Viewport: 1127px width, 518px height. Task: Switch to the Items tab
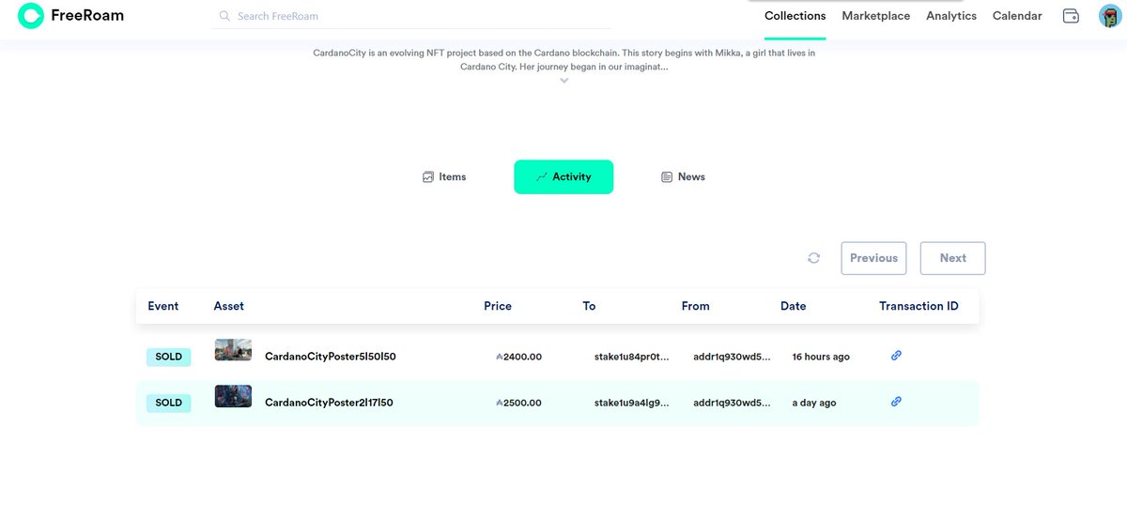point(444,176)
